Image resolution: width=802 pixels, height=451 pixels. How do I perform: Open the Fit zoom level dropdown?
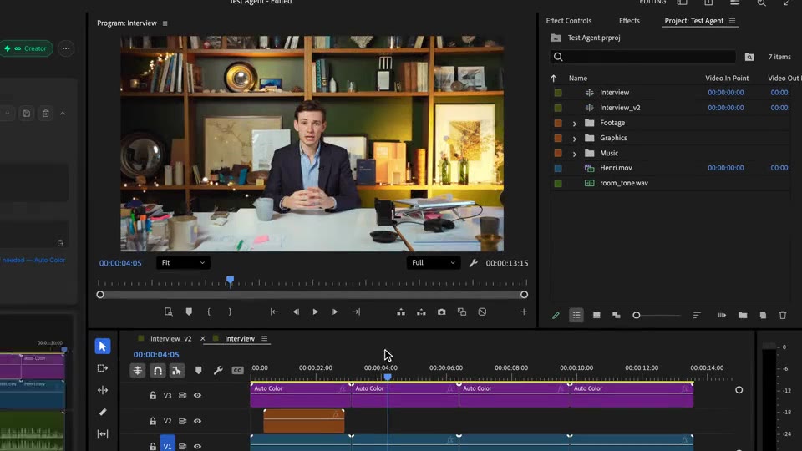pos(183,263)
